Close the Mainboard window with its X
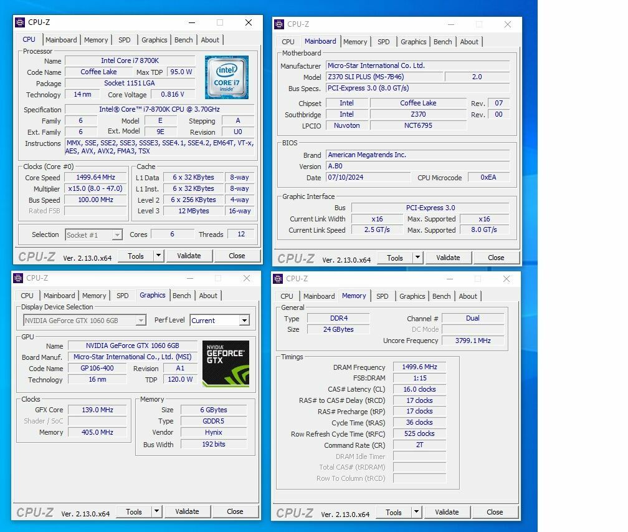Viewport: 628px width, 532px height. [x=508, y=24]
